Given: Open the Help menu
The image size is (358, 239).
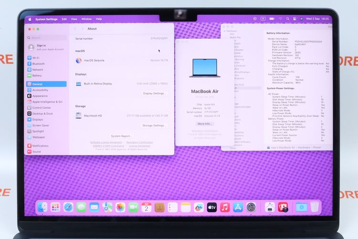Looking at the screenshot, I should tap(99, 19).
